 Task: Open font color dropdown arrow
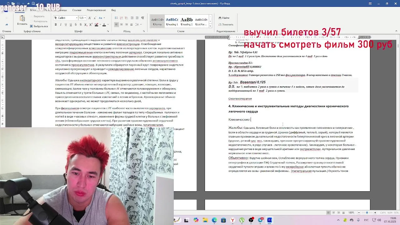tap(108, 25)
